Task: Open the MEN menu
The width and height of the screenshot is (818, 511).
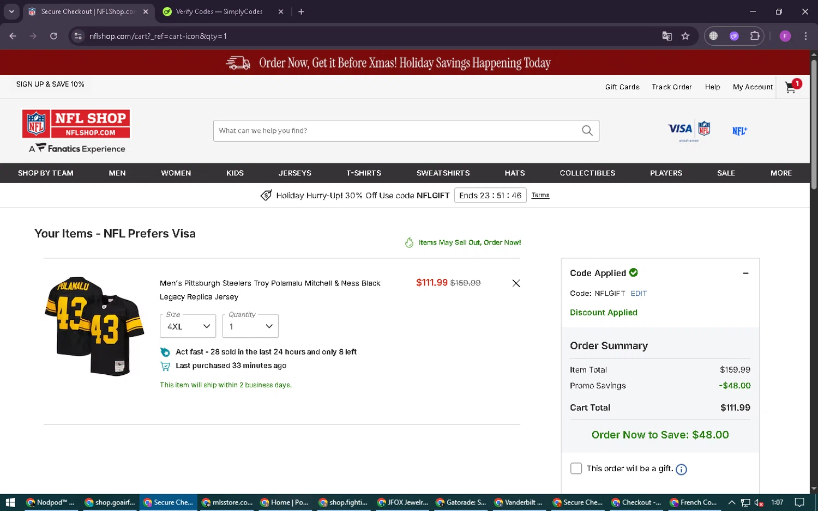Action: pyautogui.click(x=117, y=173)
